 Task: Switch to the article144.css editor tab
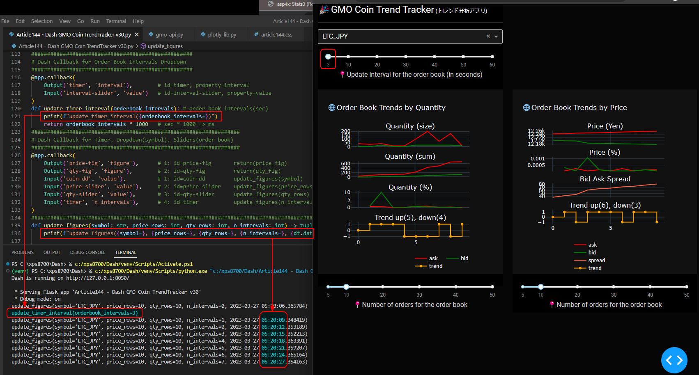276,34
